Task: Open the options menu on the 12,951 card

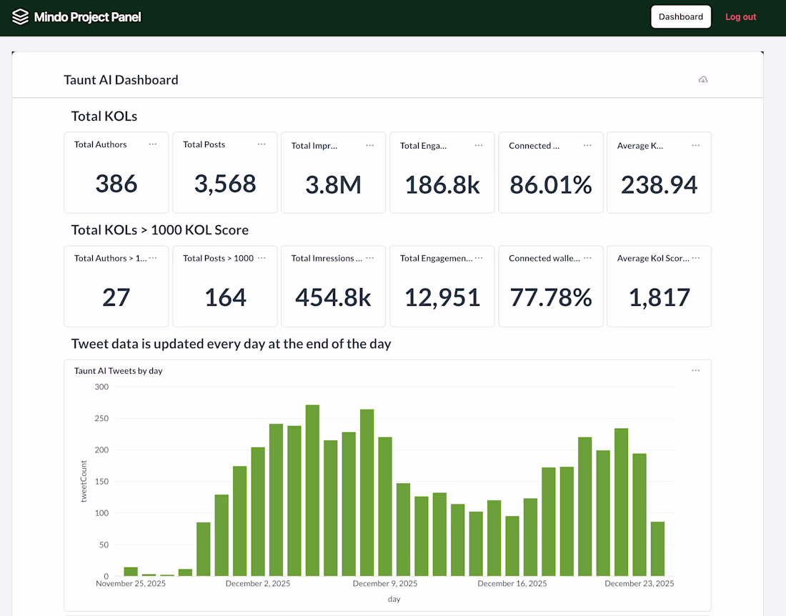Action: 479,258
